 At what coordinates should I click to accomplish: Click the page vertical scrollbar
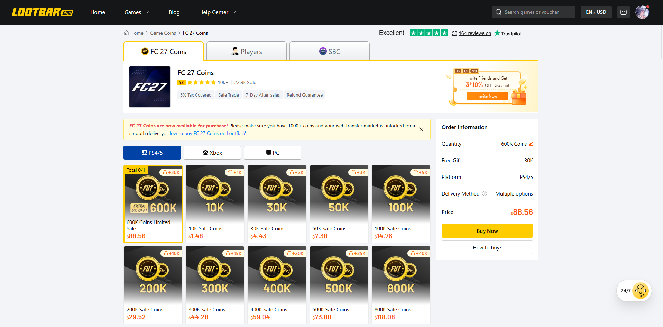(661, 42)
